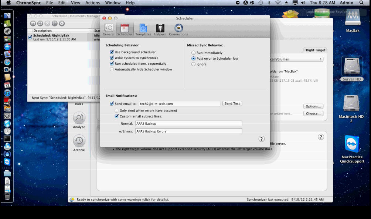Click the Archive icon in sidebar
This screenshot has height=219, width=371.
tap(79, 141)
